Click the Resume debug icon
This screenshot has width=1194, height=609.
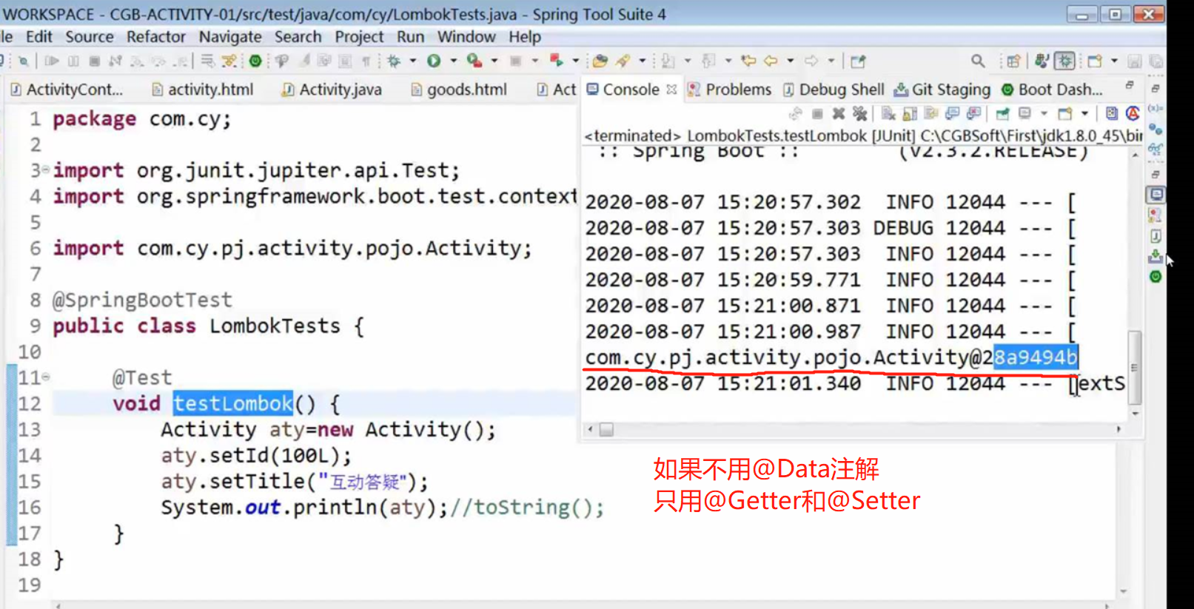(52, 61)
